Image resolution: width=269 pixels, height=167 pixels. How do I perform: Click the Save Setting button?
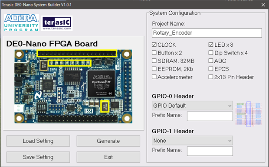(x=38, y=157)
